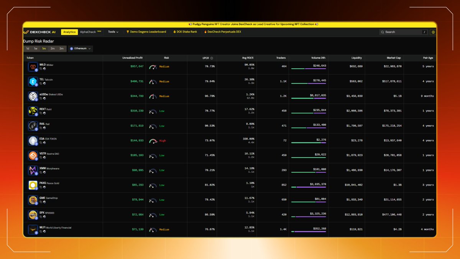Screen dimensions: 460x259
Task: Switch to the AlphaCheck tab
Action: (90, 32)
